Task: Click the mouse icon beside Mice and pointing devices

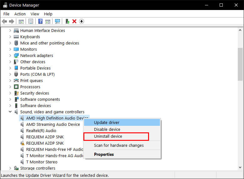Action: (x=16, y=43)
